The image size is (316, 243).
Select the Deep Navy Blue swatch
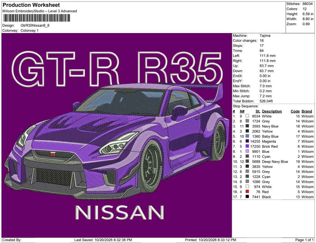pyautogui.click(x=247, y=161)
